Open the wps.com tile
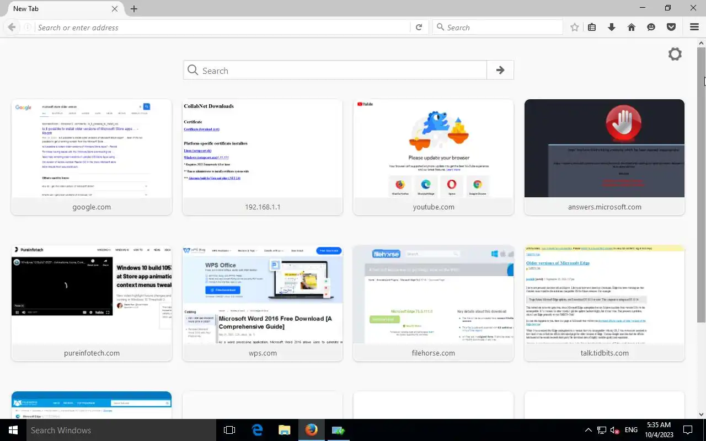 tap(263, 303)
